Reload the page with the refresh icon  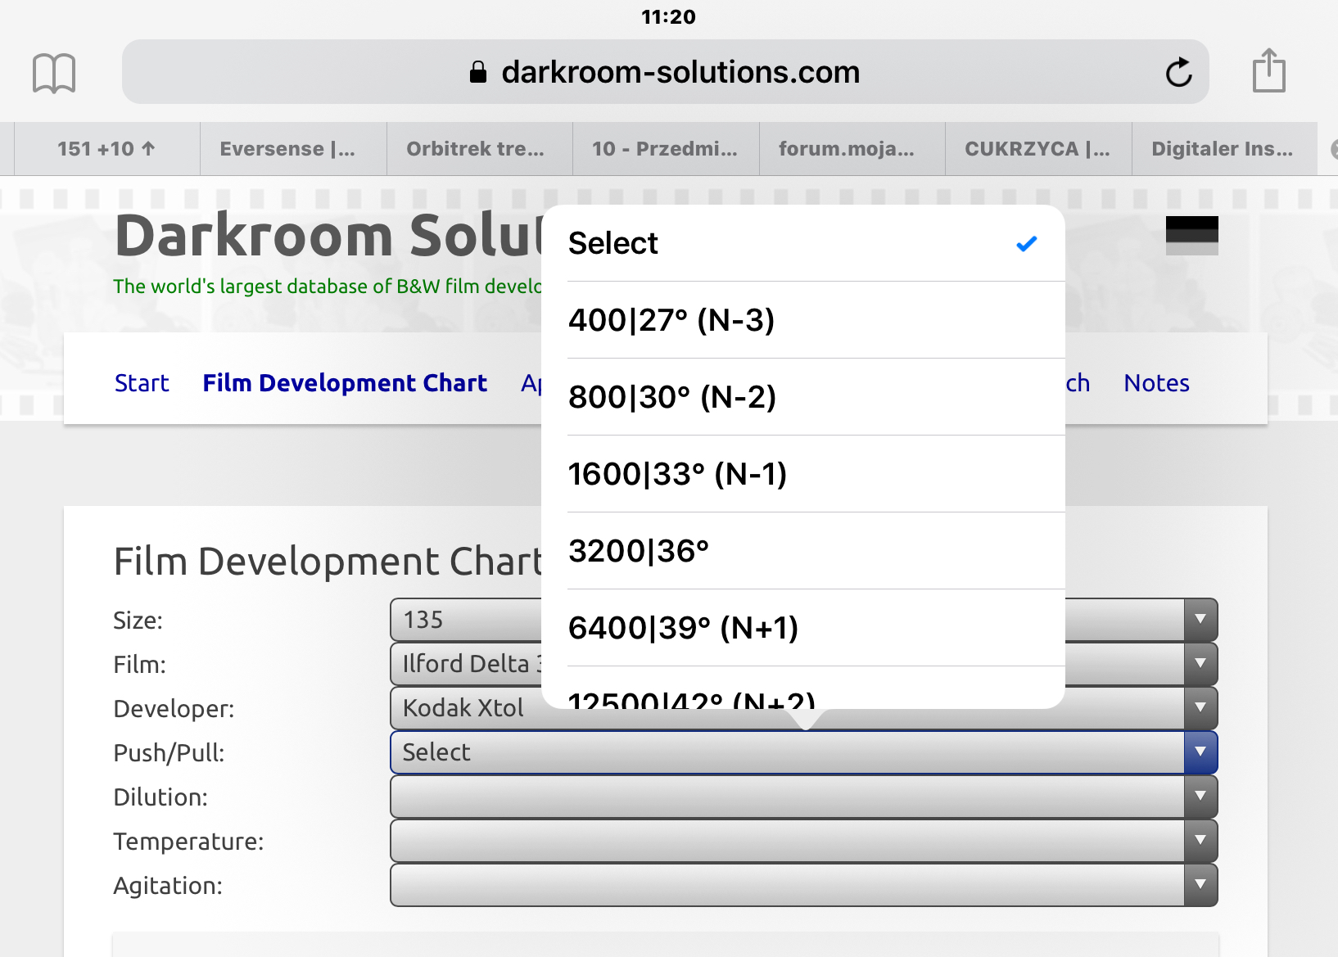pos(1178,73)
